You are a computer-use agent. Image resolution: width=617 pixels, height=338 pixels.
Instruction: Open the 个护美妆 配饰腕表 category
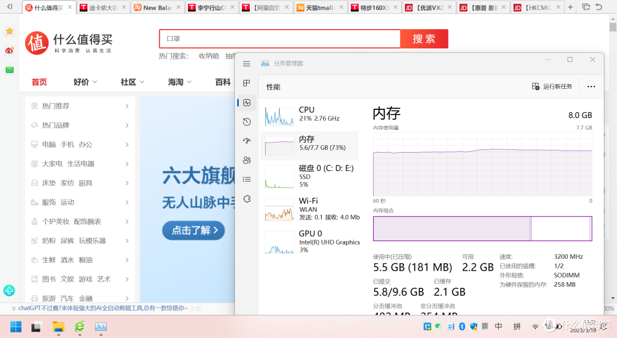tap(81, 221)
